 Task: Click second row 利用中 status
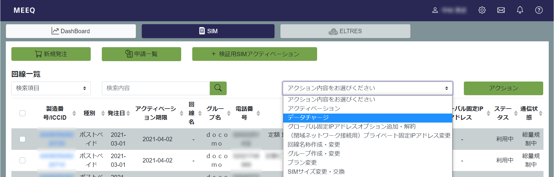click(505, 160)
